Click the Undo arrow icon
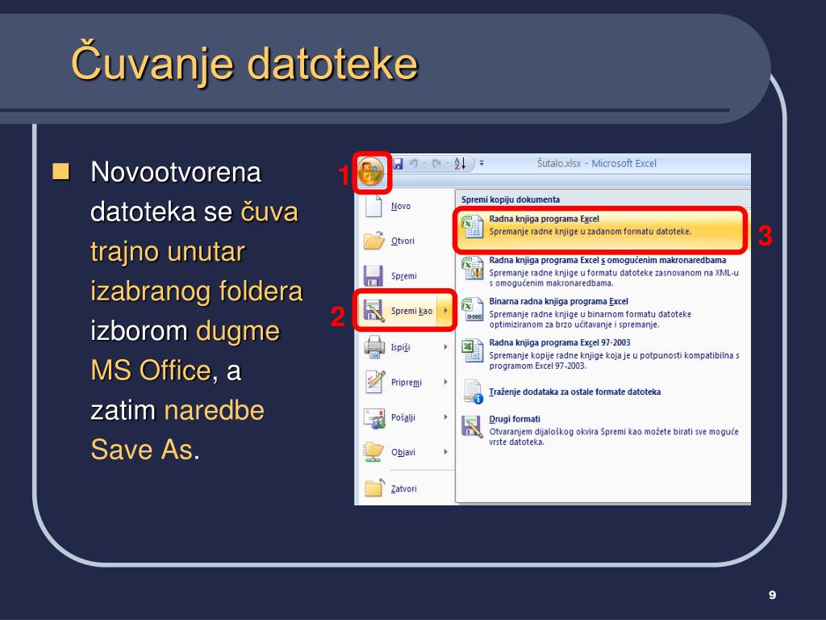 (x=414, y=164)
